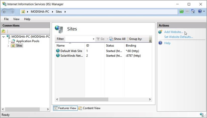Open the dropdown arrow after Sites in address bar
The image size is (207, 118).
(x=65, y=12)
